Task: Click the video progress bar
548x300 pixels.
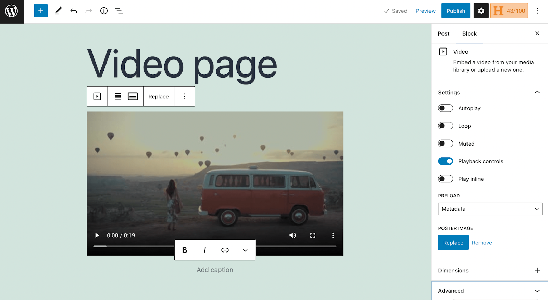Action: pyautogui.click(x=137, y=246)
